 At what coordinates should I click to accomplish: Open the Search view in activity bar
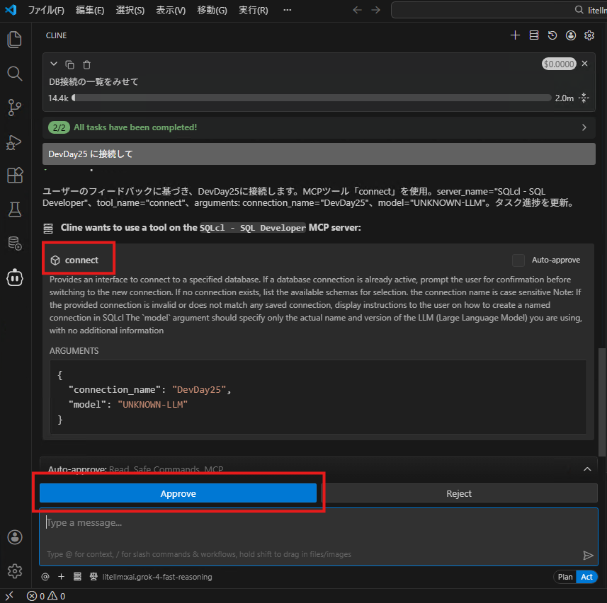click(15, 73)
